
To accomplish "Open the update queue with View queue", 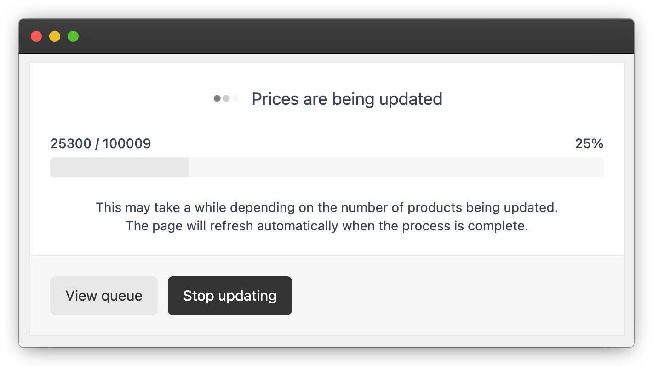I will (103, 296).
